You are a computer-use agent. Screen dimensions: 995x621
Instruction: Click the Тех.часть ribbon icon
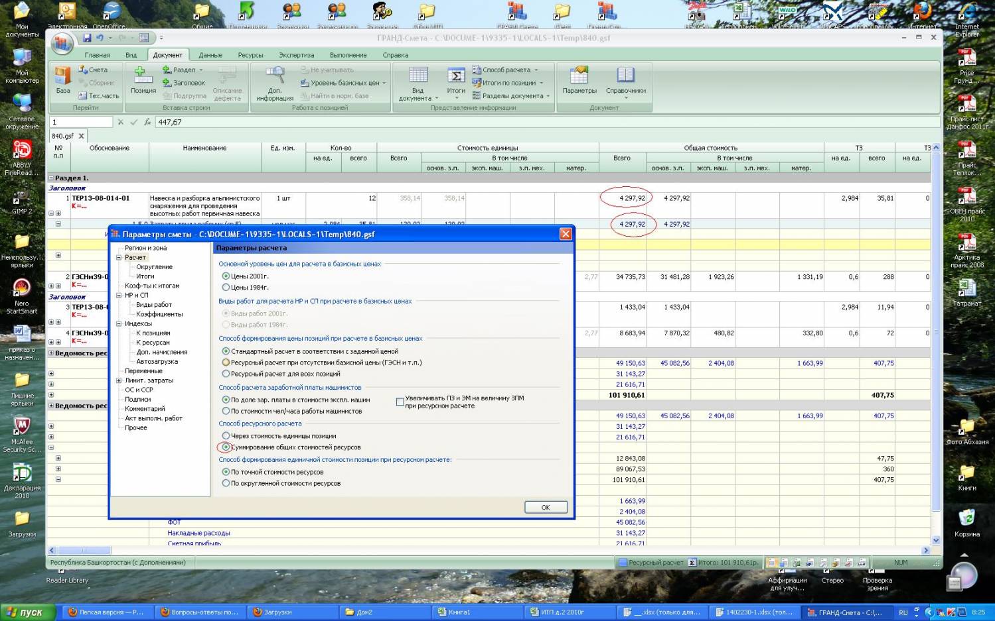[x=83, y=96]
